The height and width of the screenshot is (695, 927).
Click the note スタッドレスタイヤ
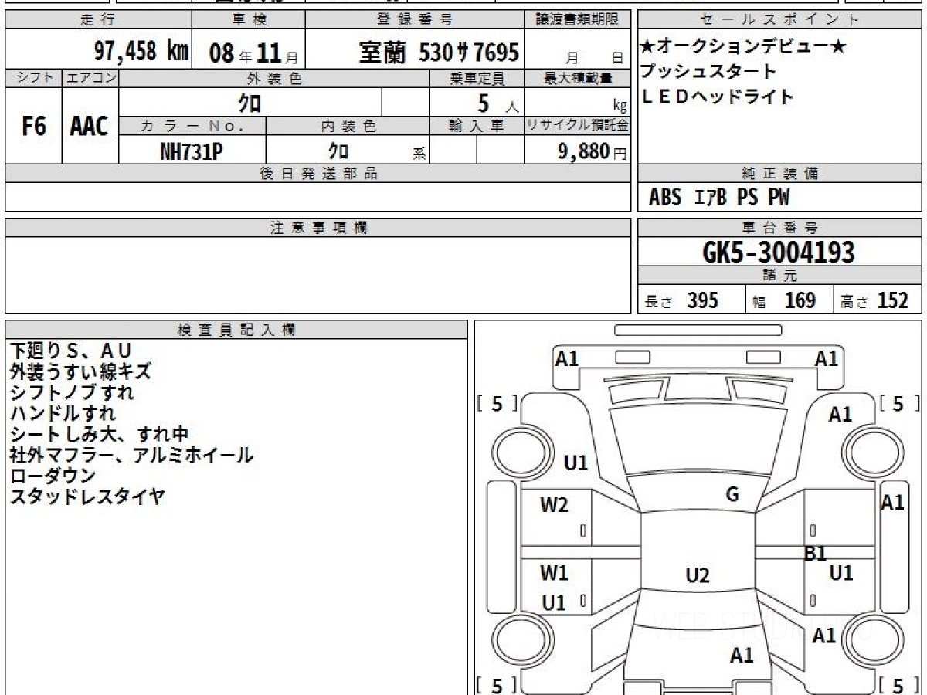point(87,497)
